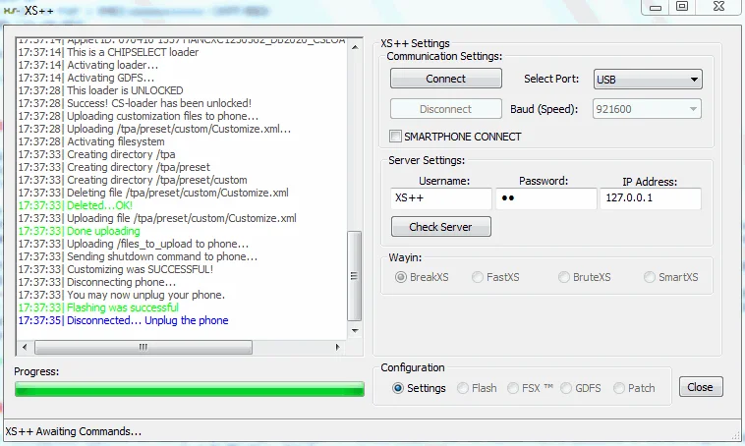
Task: Click log line 'Sending shutdown command to phone…'
Action: click(x=138, y=256)
